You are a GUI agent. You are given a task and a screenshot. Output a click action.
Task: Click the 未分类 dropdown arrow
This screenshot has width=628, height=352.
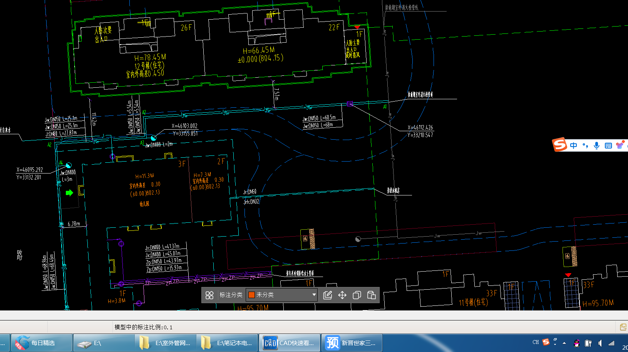click(314, 295)
